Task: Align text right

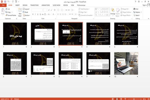Action: [63, 14]
